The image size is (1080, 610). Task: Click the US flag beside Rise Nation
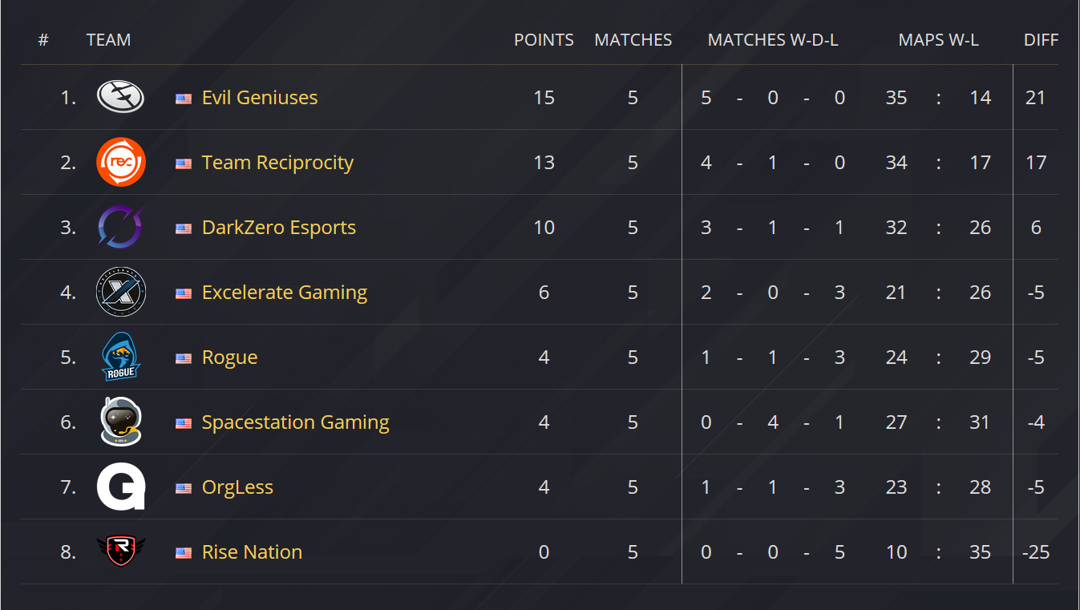click(184, 553)
